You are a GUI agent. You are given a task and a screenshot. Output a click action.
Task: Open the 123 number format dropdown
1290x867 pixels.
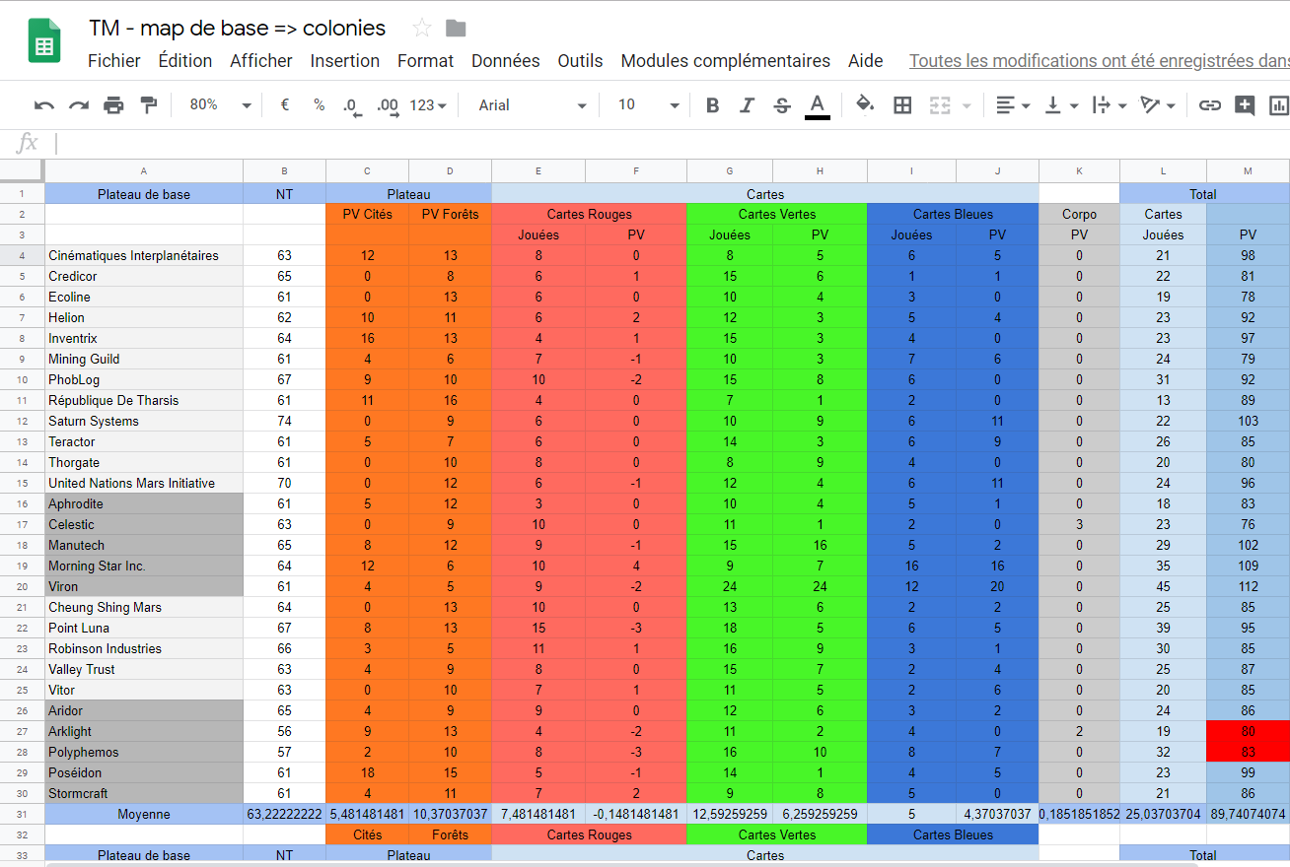[x=428, y=104]
